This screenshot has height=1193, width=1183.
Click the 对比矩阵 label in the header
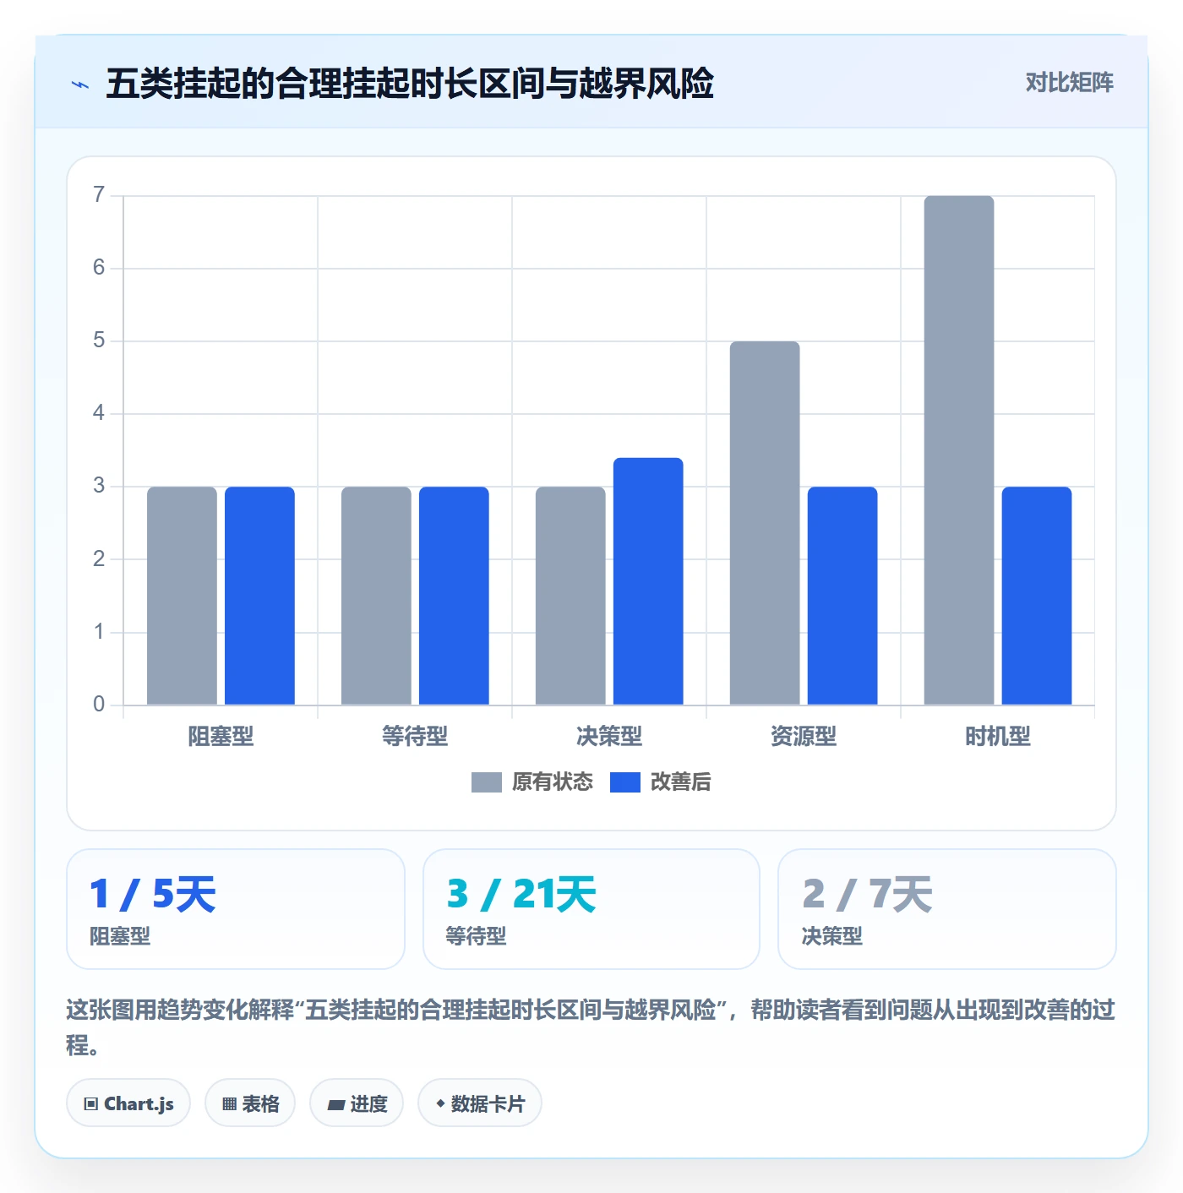(1070, 83)
